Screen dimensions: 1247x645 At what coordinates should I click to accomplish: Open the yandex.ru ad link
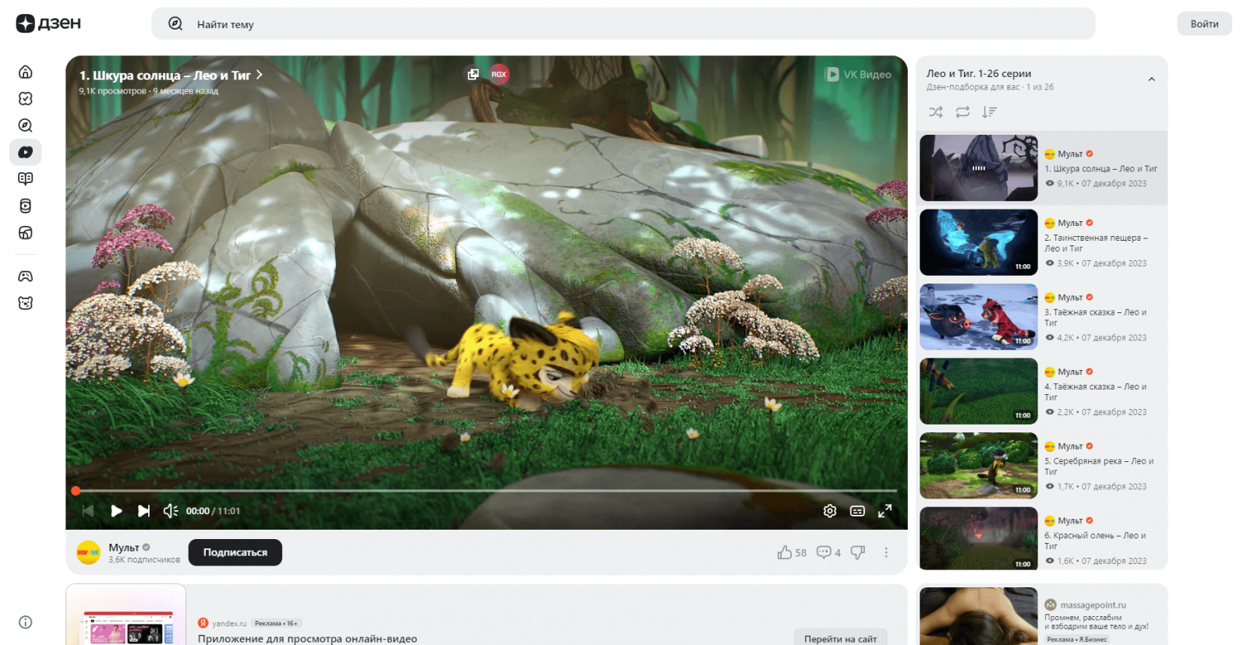click(229, 623)
